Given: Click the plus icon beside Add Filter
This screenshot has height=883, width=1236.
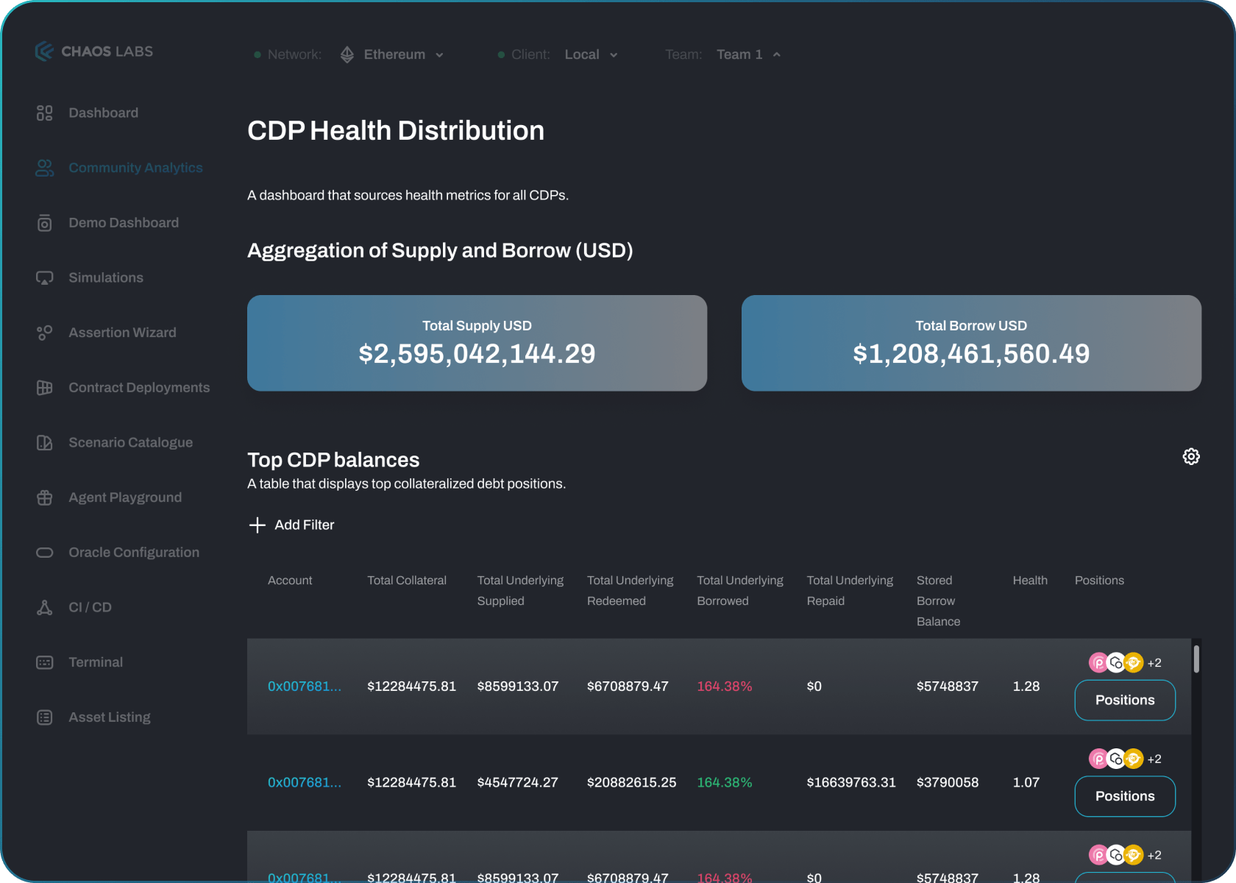Looking at the screenshot, I should pos(257,525).
